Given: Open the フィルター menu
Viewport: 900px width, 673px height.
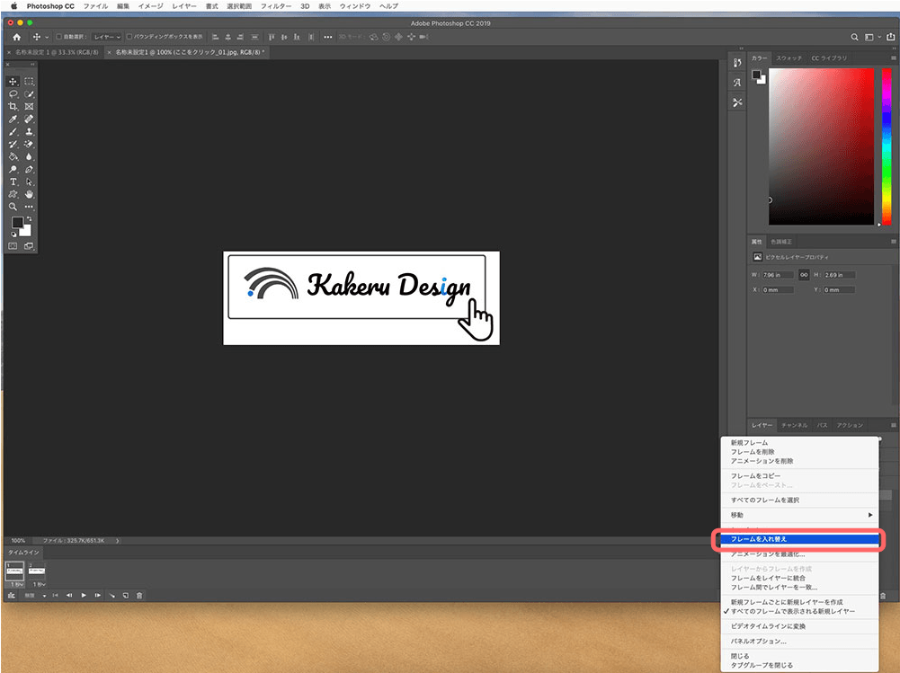Looking at the screenshot, I should 275,6.
